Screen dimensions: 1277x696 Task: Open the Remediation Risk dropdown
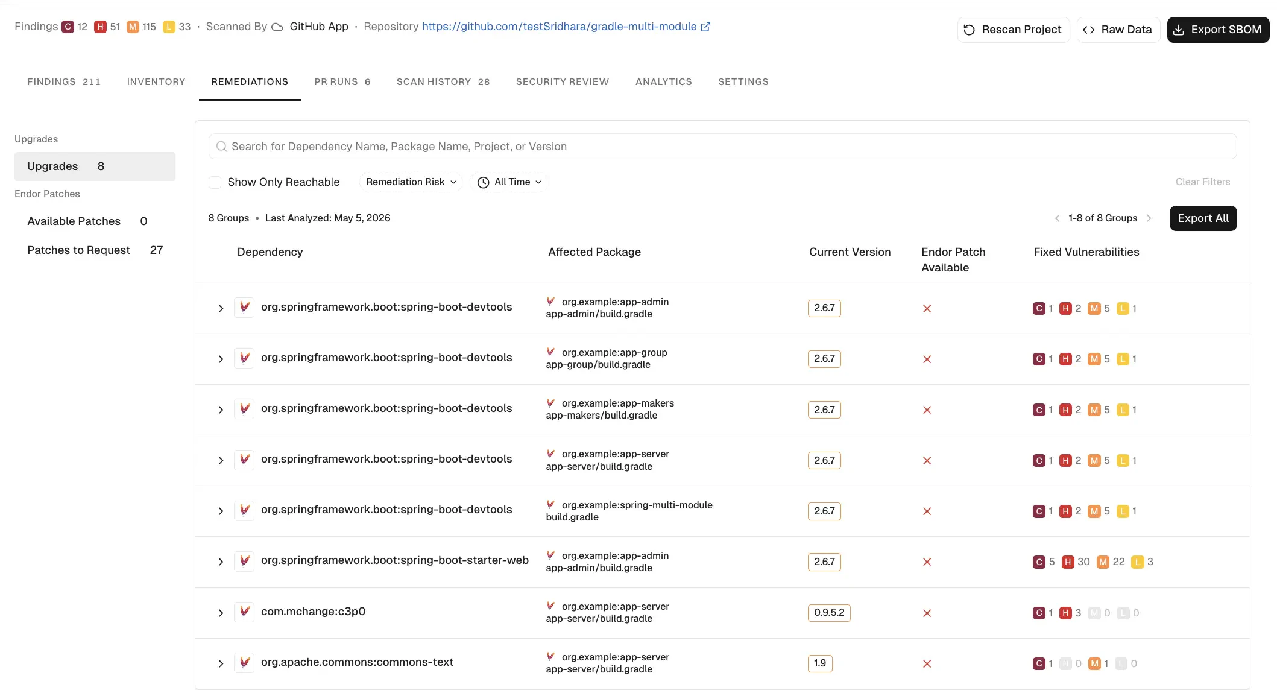pos(411,182)
